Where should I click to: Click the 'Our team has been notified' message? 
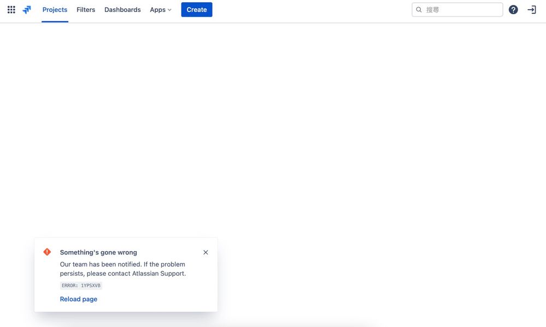[123, 269]
